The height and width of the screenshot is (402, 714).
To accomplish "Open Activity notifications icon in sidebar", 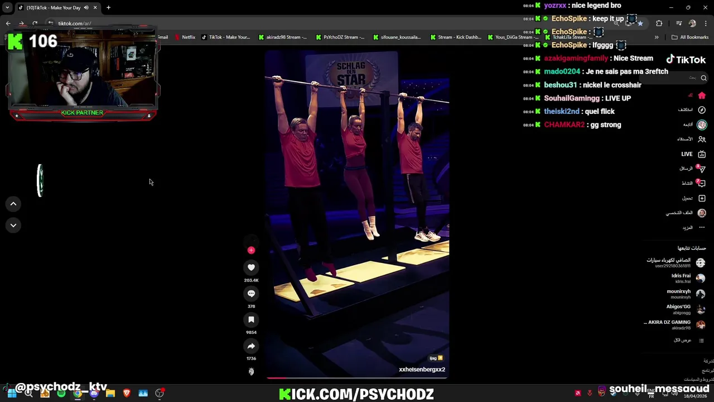I will click(702, 183).
